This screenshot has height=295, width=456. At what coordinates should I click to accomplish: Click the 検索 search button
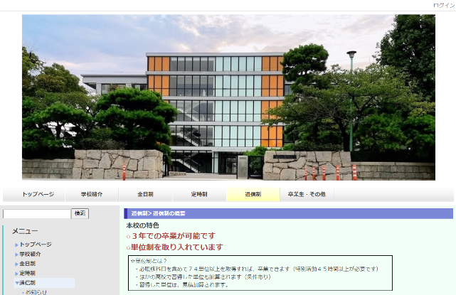80,214
